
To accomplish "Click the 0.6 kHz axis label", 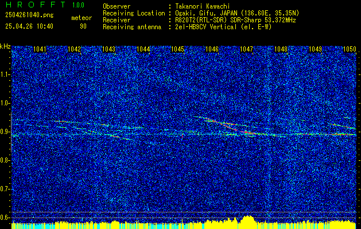I will pyautogui.click(x=5, y=218).
